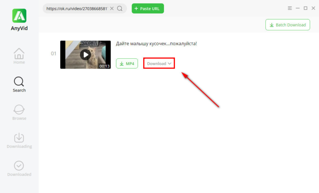Image resolution: width=319 pixels, height=193 pixels.
Task: Click the ok.ru URL input field
Action: pyautogui.click(x=76, y=8)
